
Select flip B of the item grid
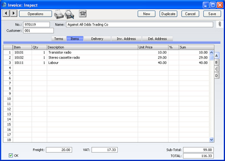pyautogui.click(x=217, y=62)
